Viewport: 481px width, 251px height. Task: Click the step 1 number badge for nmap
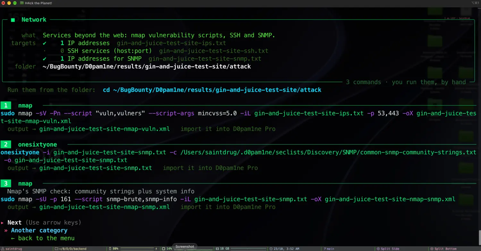point(6,105)
